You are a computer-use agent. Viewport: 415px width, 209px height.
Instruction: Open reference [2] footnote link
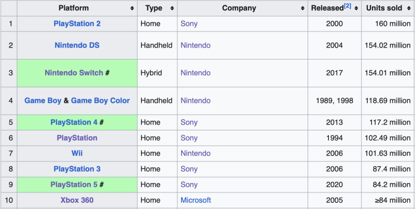coord(347,6)
